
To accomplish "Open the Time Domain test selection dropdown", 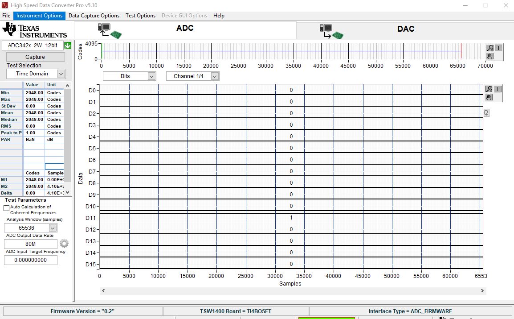I will tap(61, 74).
